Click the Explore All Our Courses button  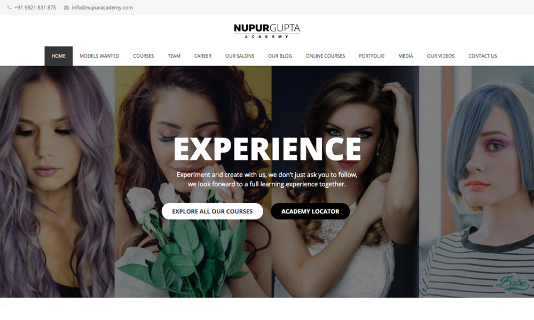[213, 212]
